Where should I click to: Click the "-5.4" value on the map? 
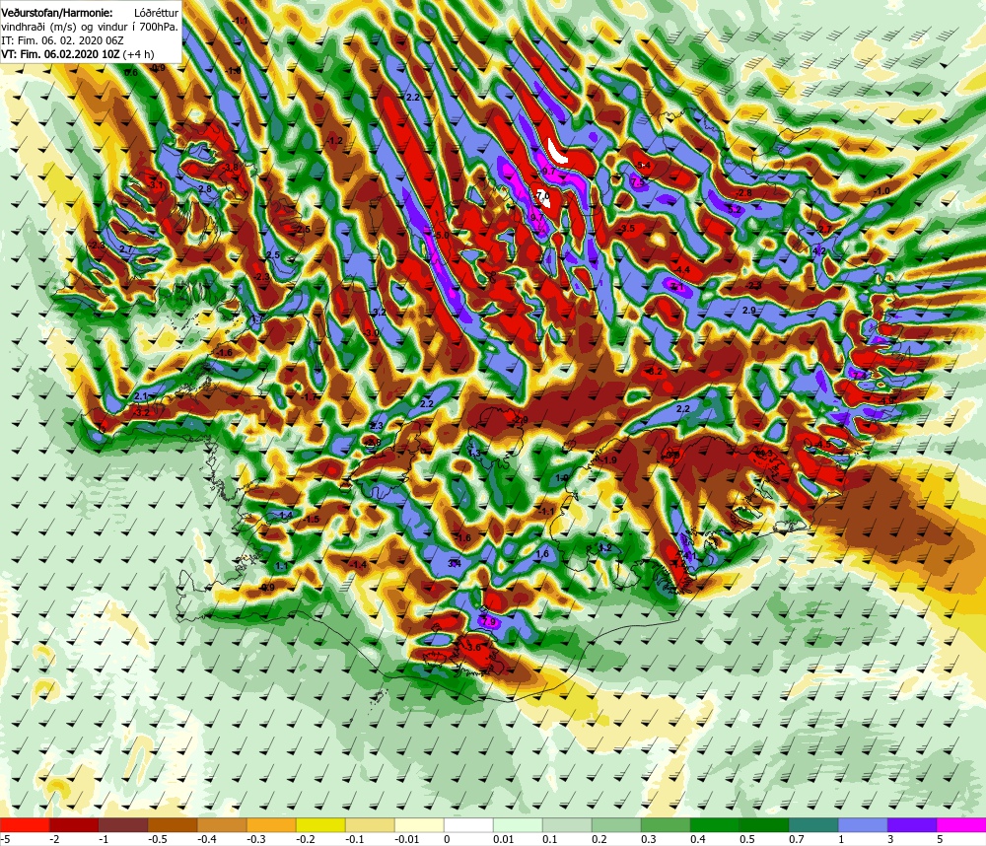[x=643, y=166]
